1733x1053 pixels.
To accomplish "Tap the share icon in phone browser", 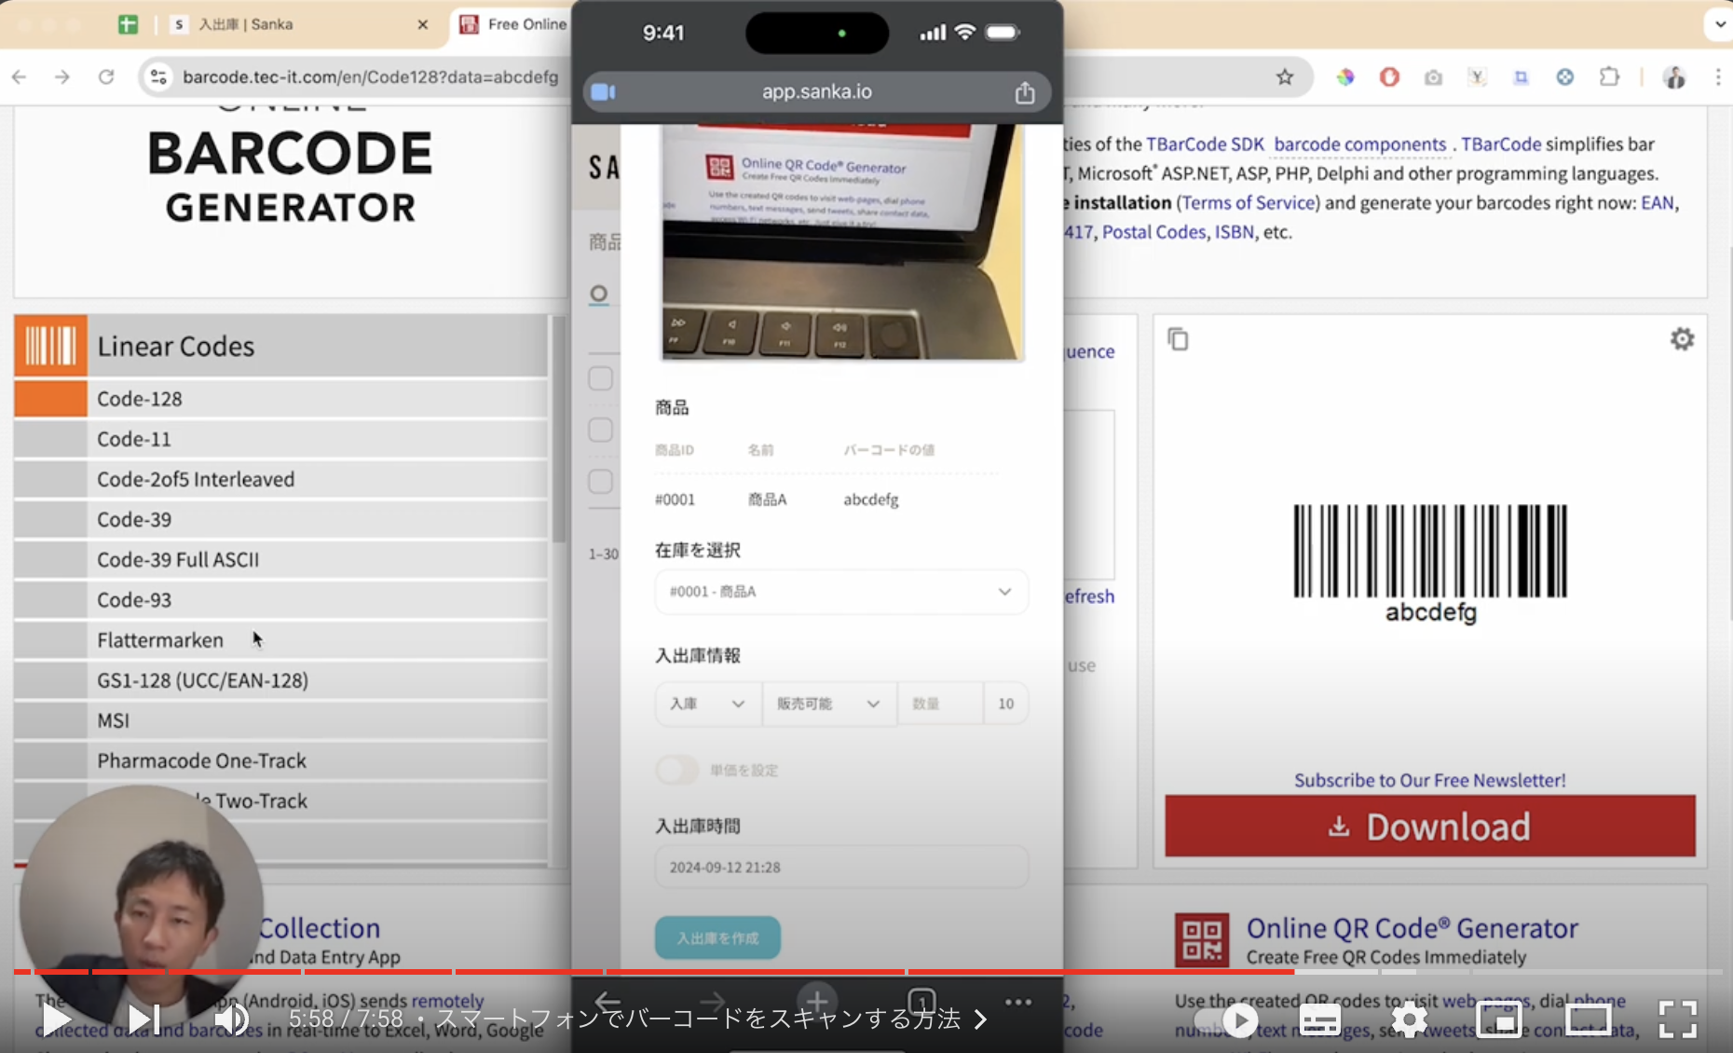I will [x=1025, y=92].
